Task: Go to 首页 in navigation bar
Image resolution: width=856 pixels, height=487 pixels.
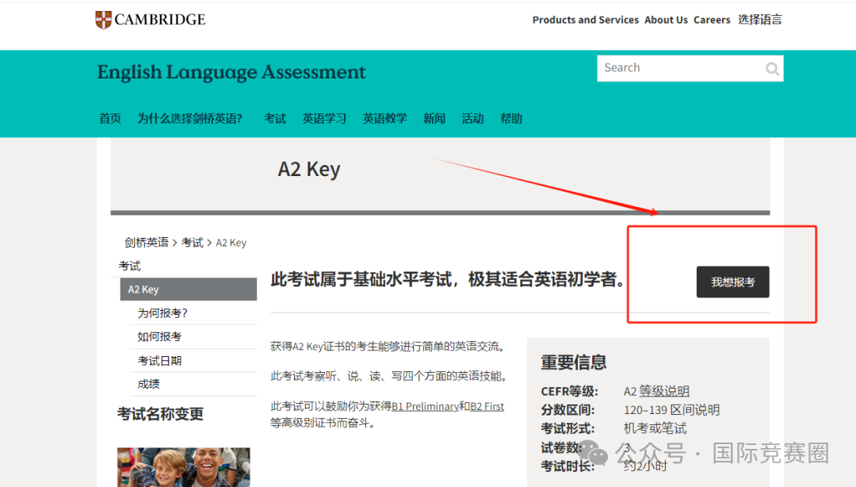Action: (x=110, y=119)
